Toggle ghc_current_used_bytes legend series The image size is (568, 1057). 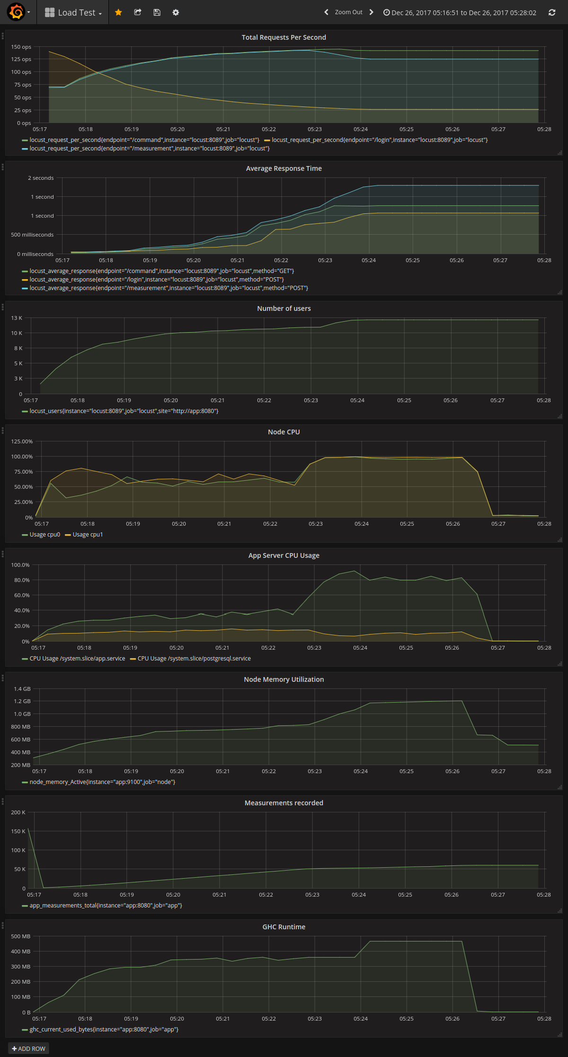point(104,1030)
